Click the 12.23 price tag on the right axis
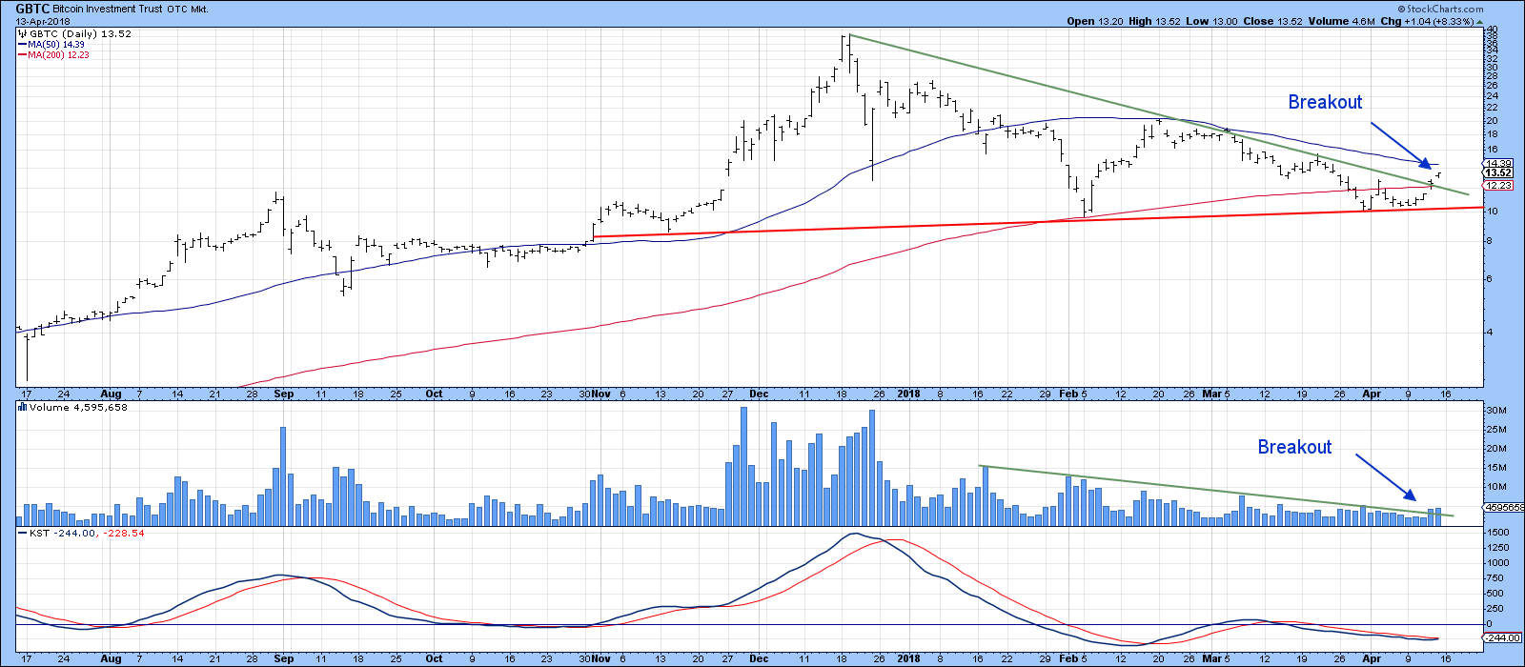 click(x=1499, y=186)
